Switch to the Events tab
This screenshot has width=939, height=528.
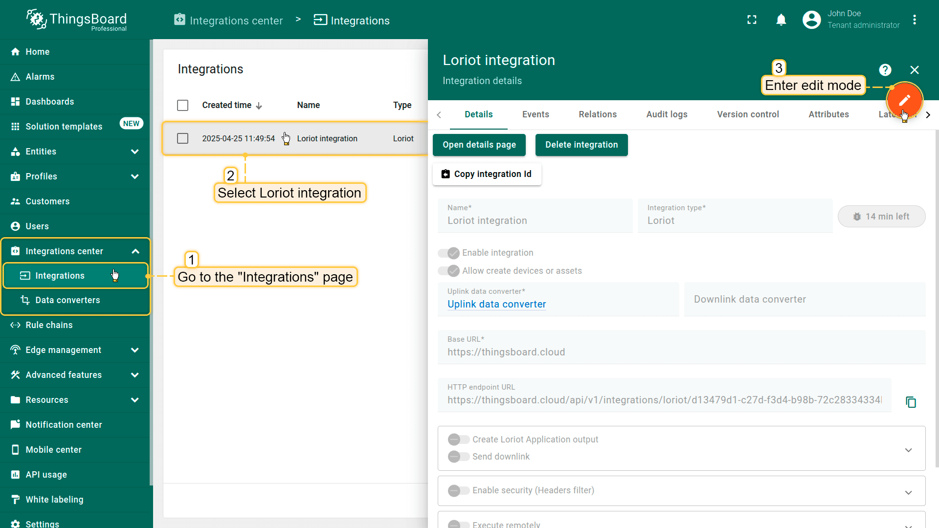click(x=536, y=114)
